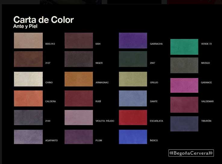Click the 3137 label text
This screenshot has height=164, width=222.
click(x=48, y=63)
